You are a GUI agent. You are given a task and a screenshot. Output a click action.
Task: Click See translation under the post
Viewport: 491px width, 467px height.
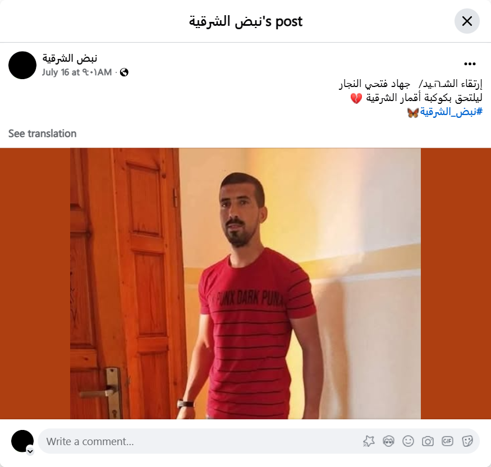pyautogui.click(x=42, y=134)
